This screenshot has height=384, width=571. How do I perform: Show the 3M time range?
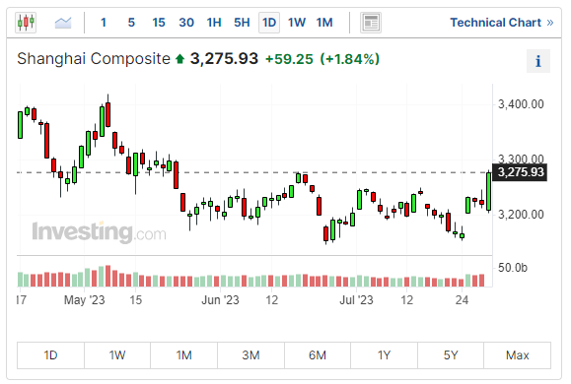(250, 354)
